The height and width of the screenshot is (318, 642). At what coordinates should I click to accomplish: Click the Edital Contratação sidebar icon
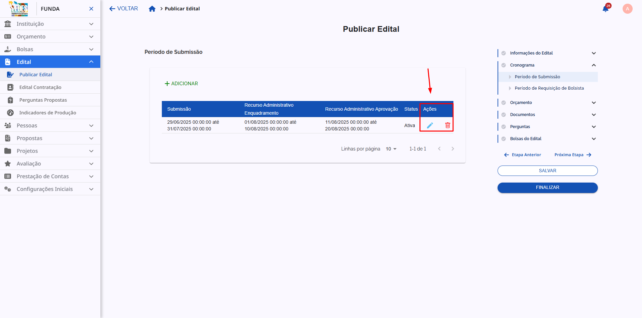click(x=10, y=87)
